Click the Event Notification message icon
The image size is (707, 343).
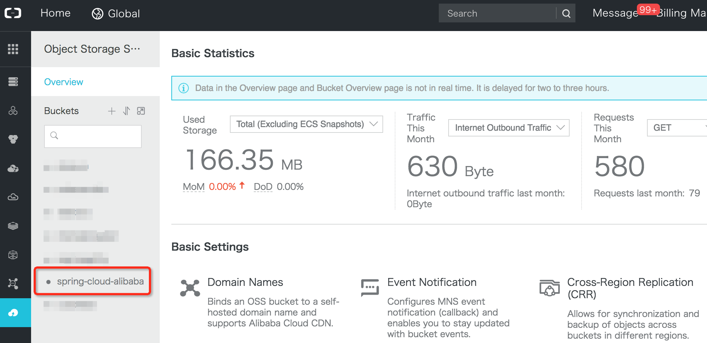(370, 287)
